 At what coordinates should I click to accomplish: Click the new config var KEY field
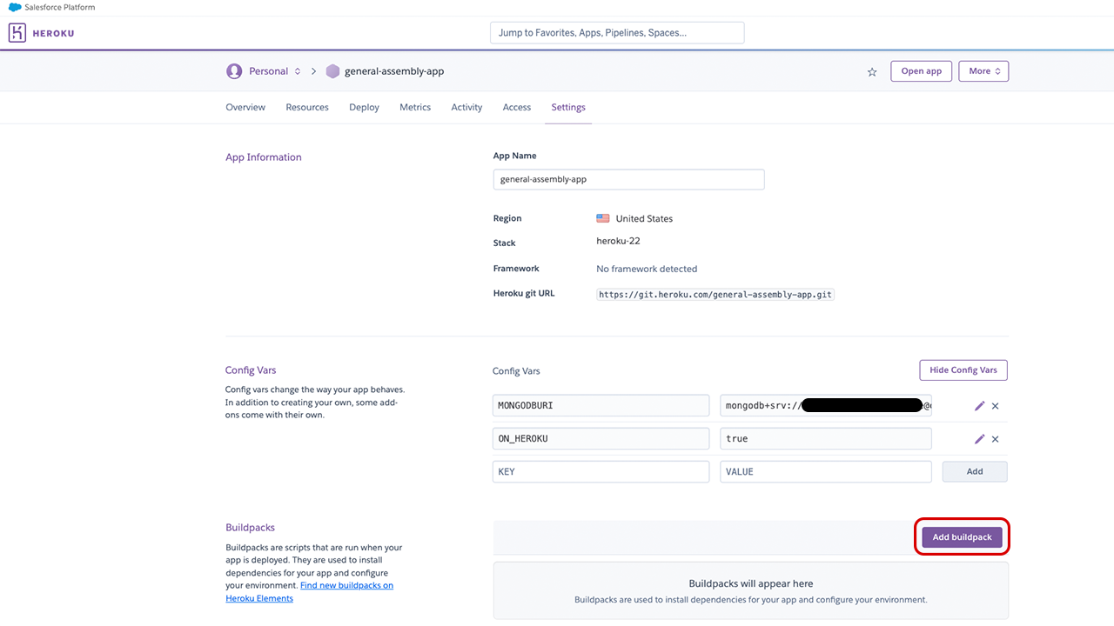(601, 471)
